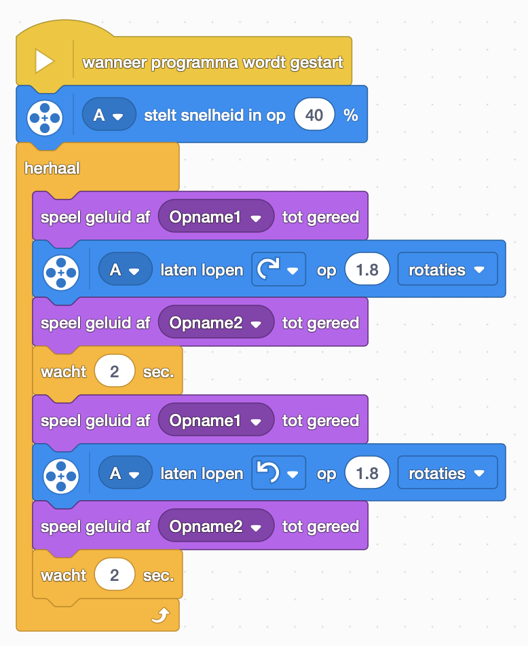Screen dimensions: 528x646
Task: Click loop arrow icon at bottom of herhaal
Action: pyautogui.click(x=160, y=615)
